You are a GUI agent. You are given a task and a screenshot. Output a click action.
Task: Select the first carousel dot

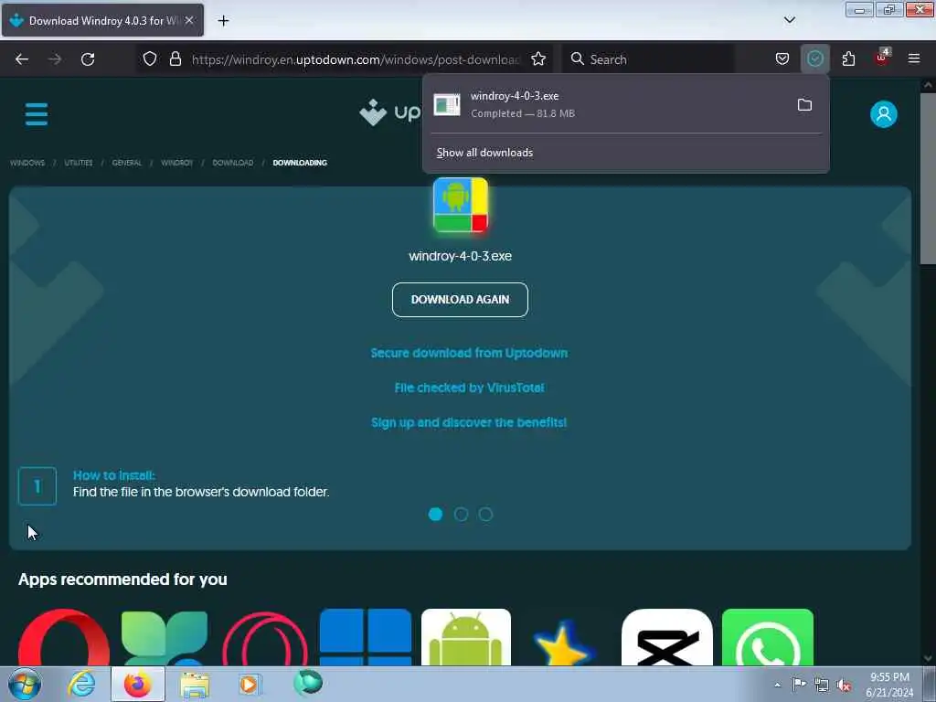coord(436,514)
